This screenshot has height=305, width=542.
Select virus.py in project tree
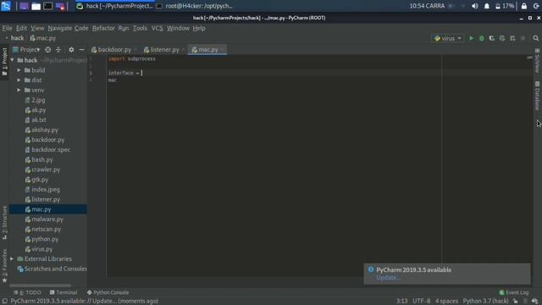(x=41, y=249)
